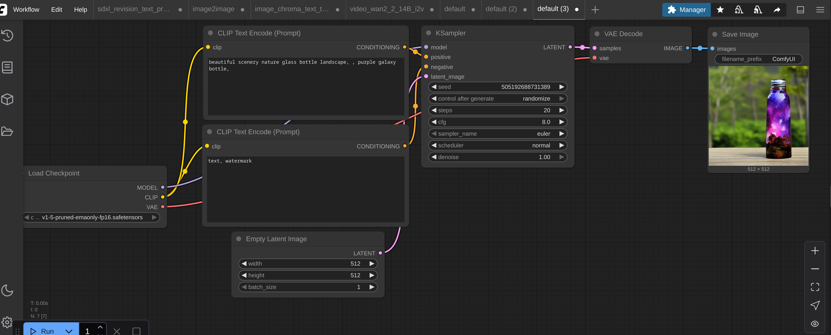Click the fit view icon

pyautogui.click(x=815, y=287)
